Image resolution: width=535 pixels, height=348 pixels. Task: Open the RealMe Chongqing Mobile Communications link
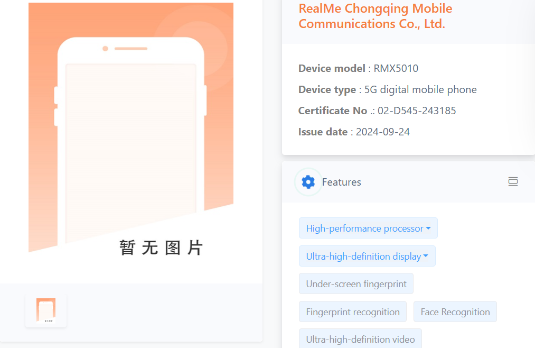375,16
